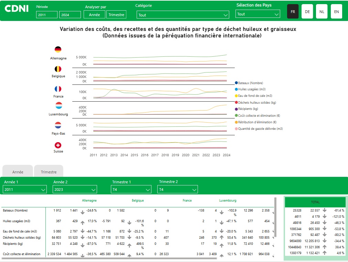Click the Bateaux (Nombre) legend marker
348x262 pixels.
(x=236, y=83)
